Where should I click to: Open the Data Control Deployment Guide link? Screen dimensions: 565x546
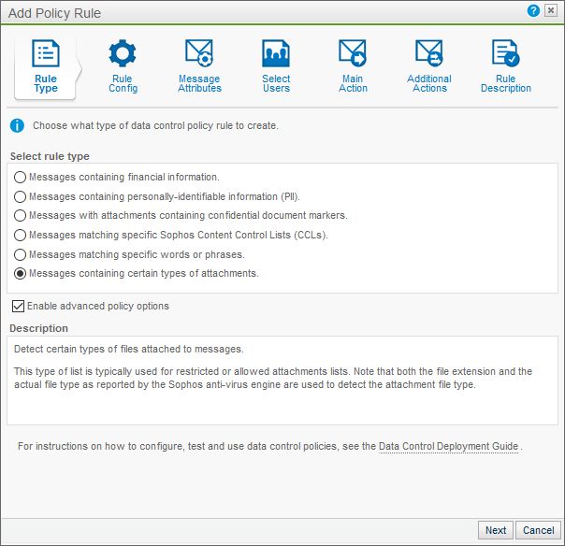[x=449, y=446]
